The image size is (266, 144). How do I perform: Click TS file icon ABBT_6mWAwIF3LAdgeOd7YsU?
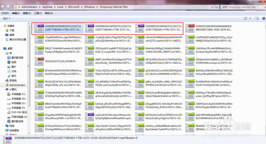click(90, 61)
